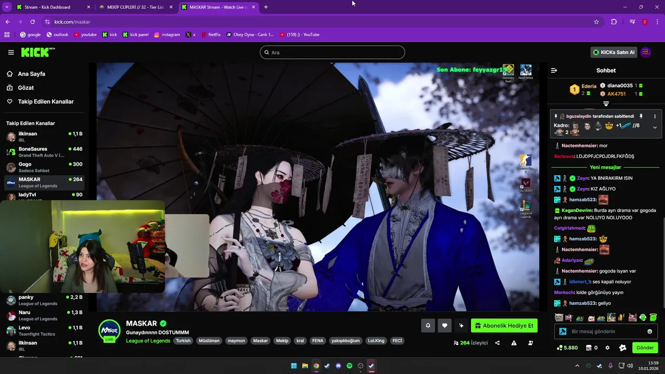
Task: Open Spotify from the taskbar
Action: [350, 366]
